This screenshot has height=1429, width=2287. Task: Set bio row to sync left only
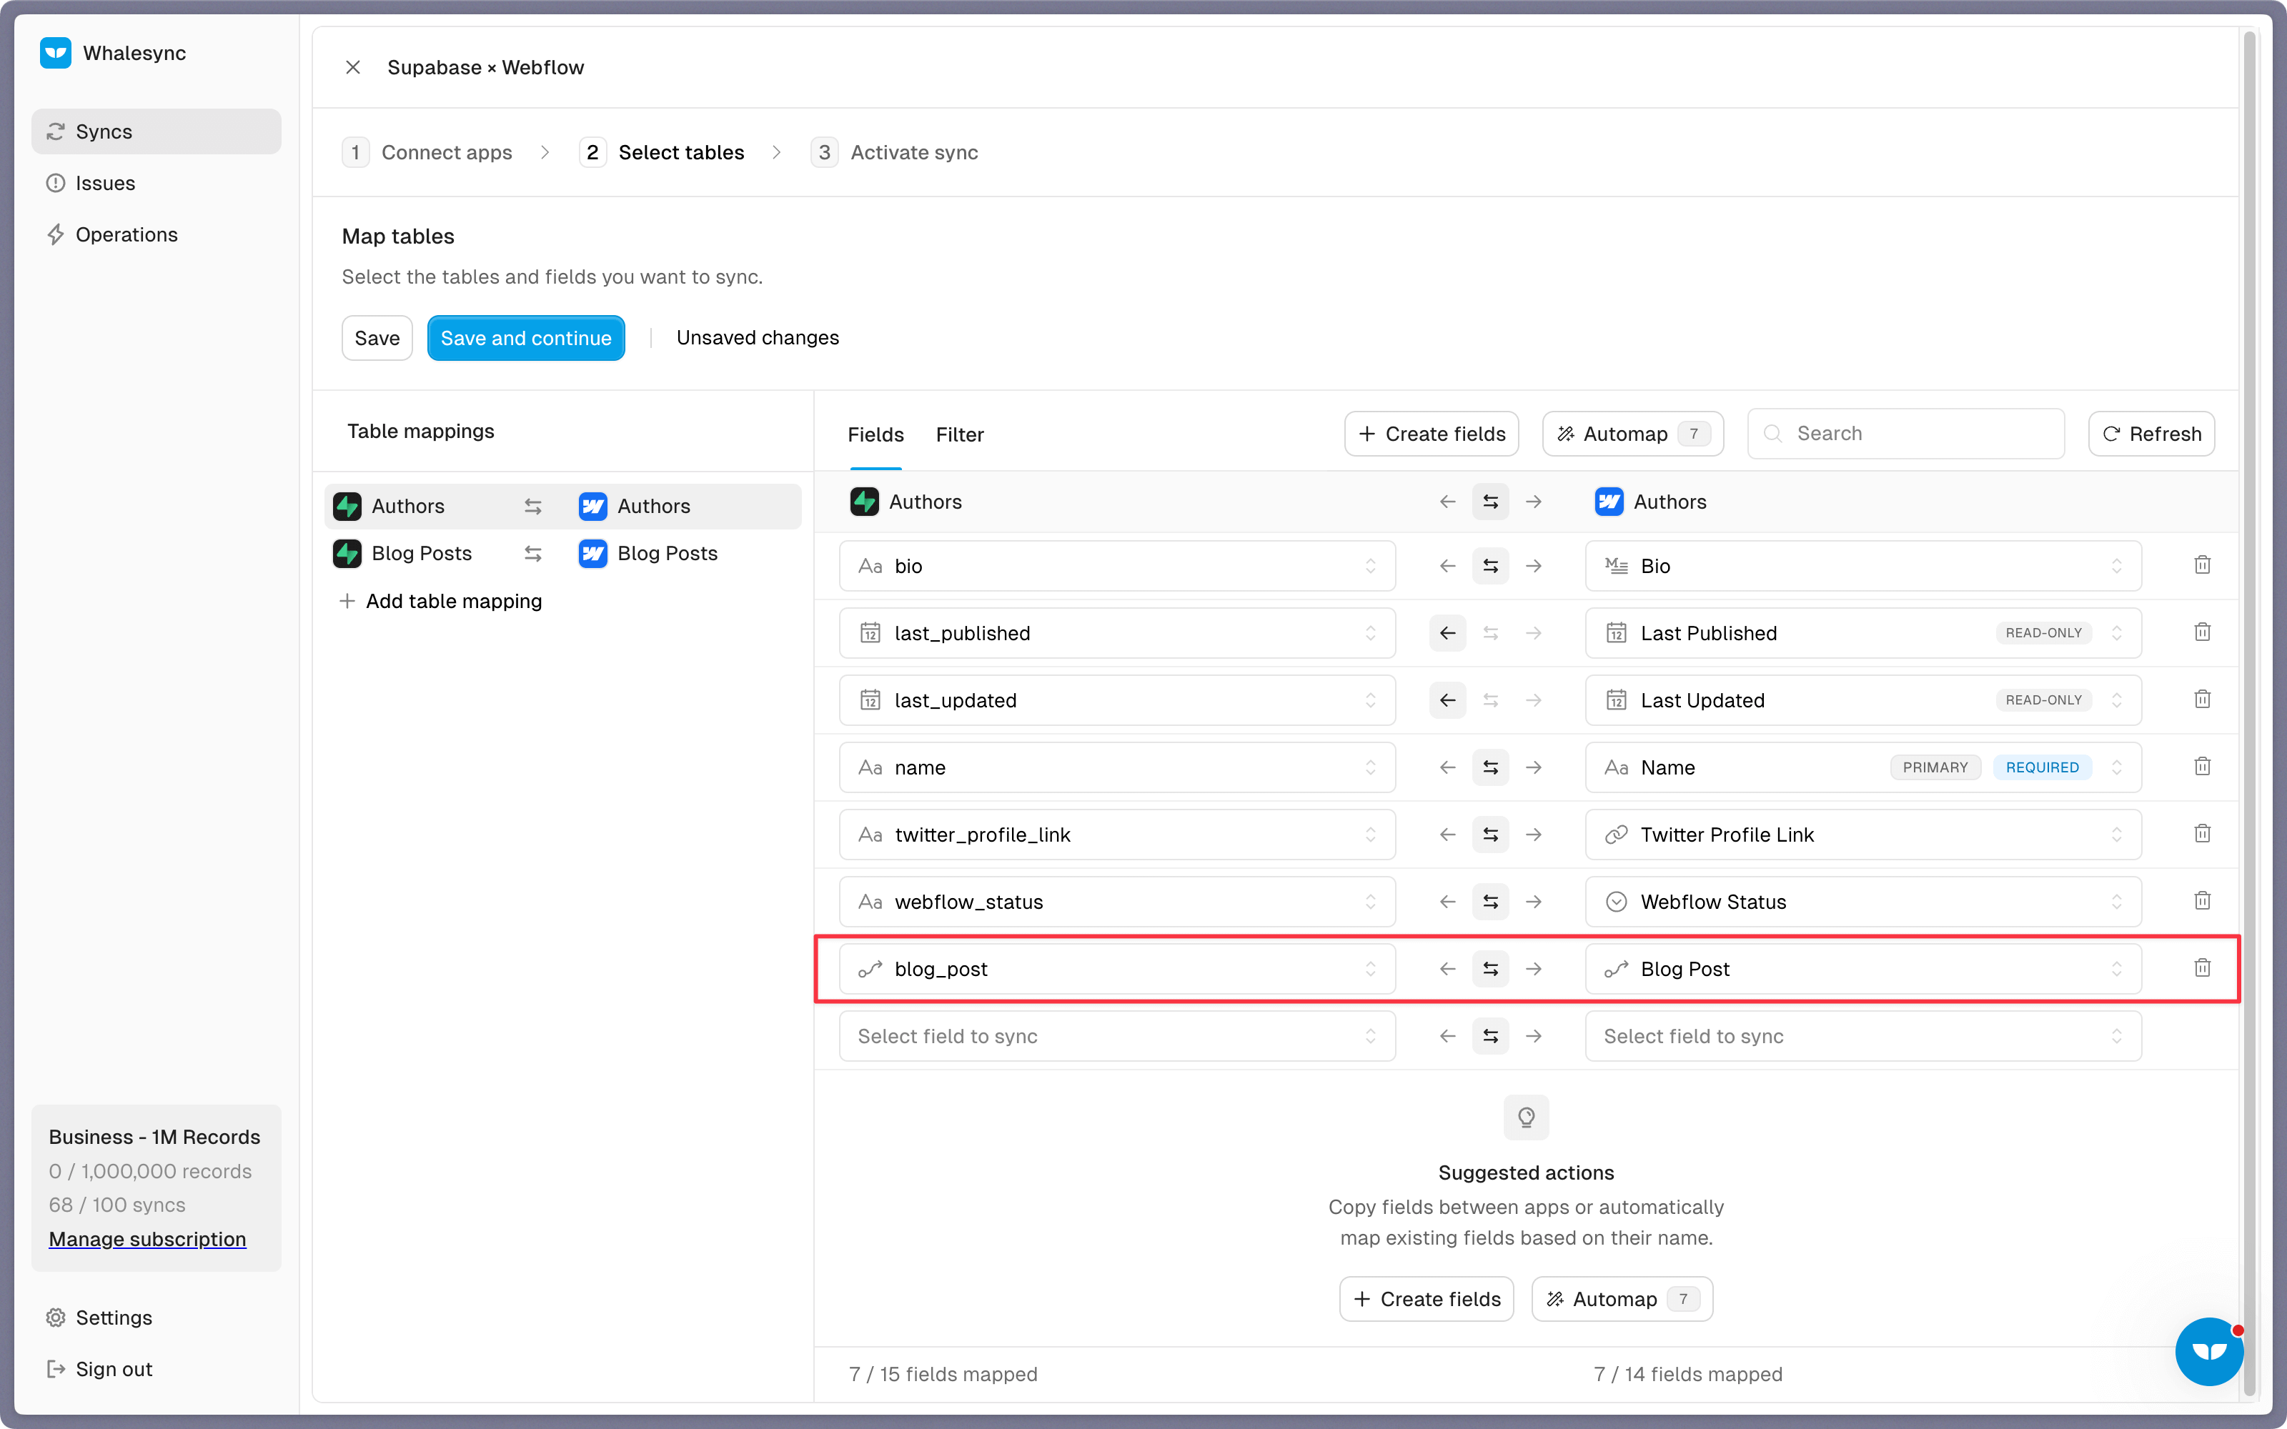point(1447,566)
